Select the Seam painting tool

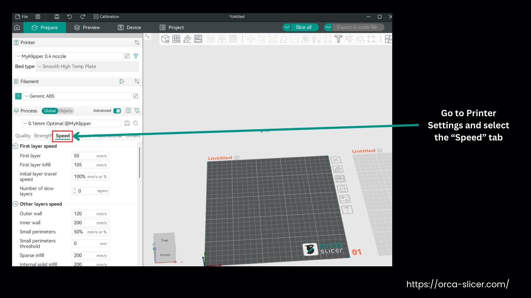[x=327, y=39]
